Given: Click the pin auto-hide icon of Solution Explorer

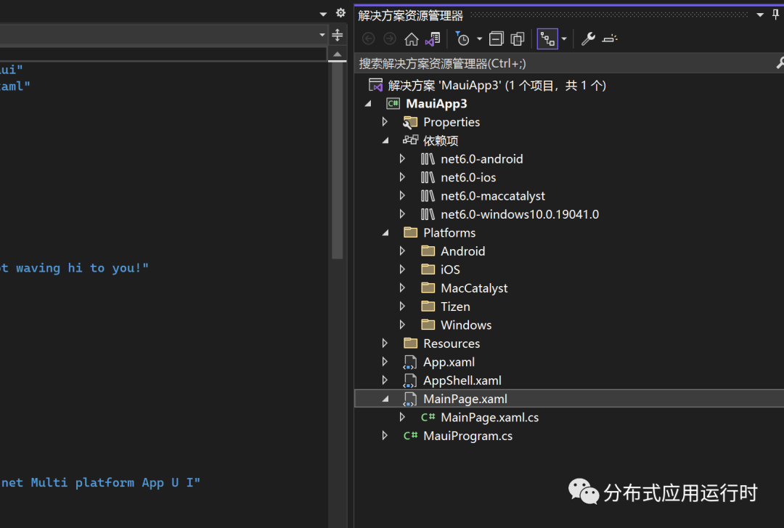Looking at the screenshot, I should point(775,15).
